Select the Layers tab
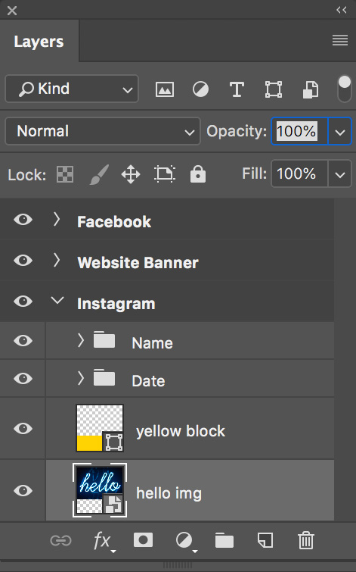Viewport: 356px width, 572px height. coord(39,41)
